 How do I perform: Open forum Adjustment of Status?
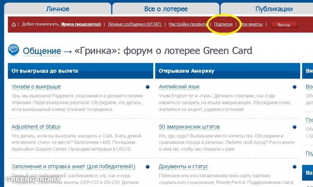coord(36,126)
